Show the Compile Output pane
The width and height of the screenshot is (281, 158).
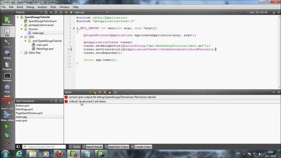pyautogui.click(x=141, y=147)
